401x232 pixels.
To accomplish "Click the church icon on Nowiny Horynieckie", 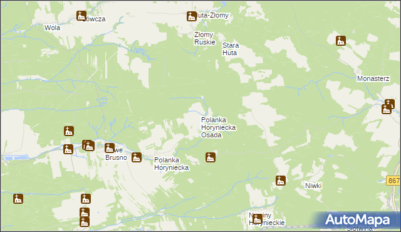I will pyautogui.click(x=258, y=219).
